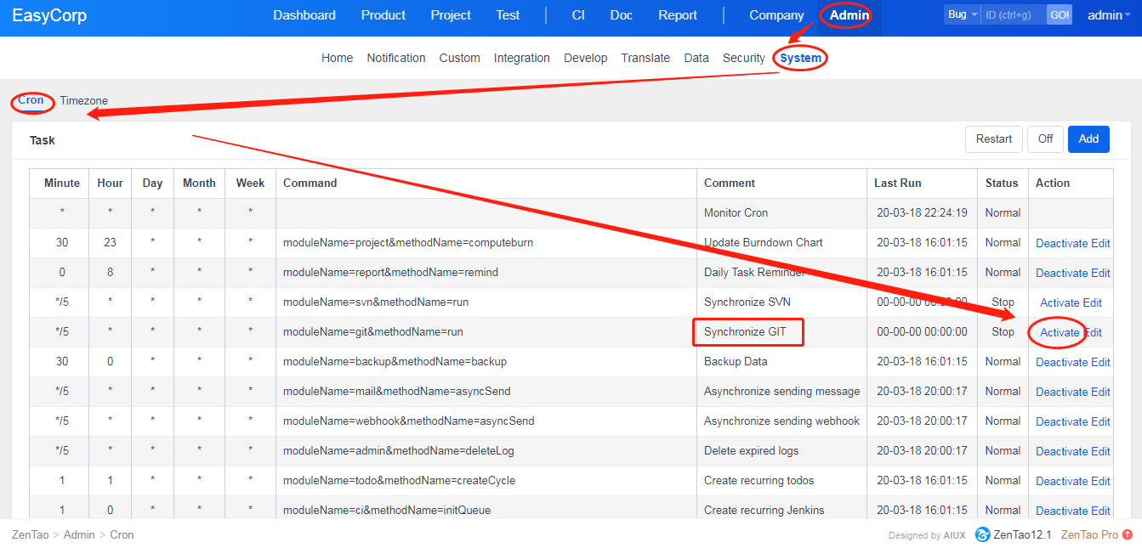Viewport: 1142px width, 548px height.
Task: Turn Off the cron service
Action: tap(1045, 139)
